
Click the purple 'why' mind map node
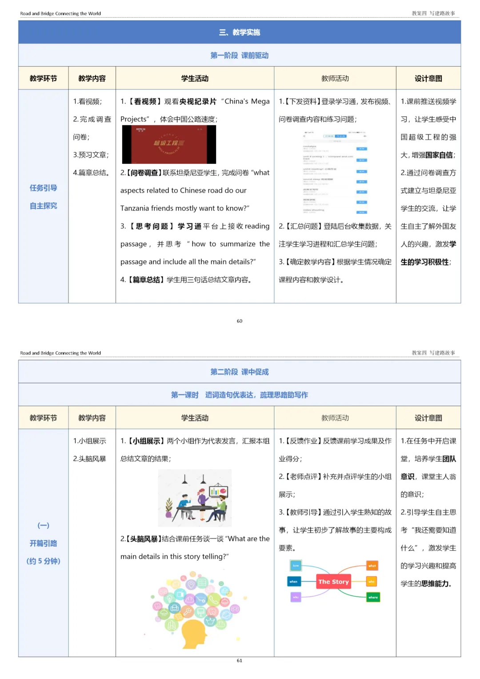[x=296, y=597]
